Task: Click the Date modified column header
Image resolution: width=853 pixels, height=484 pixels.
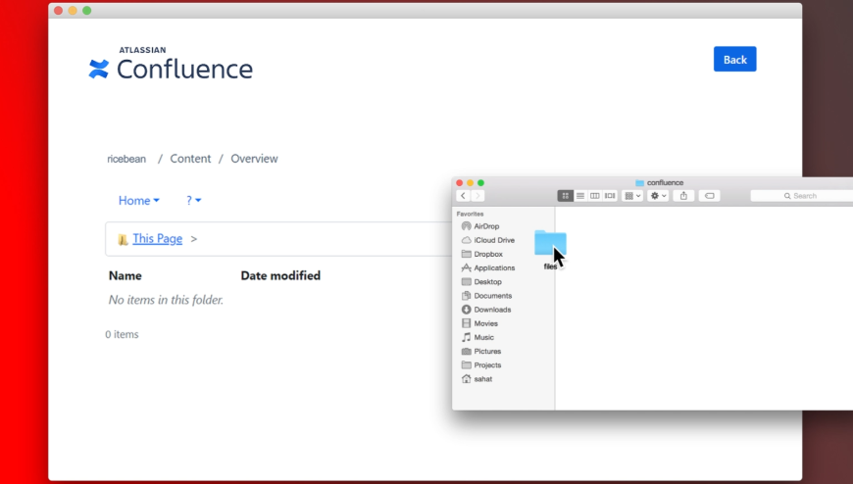Action: pyautogui.click(x=280, y=275)
